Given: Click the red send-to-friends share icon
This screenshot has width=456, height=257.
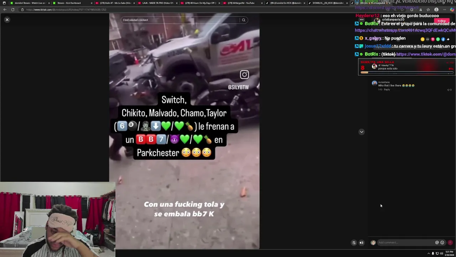Looking at the screenshot, I should 433,39.
